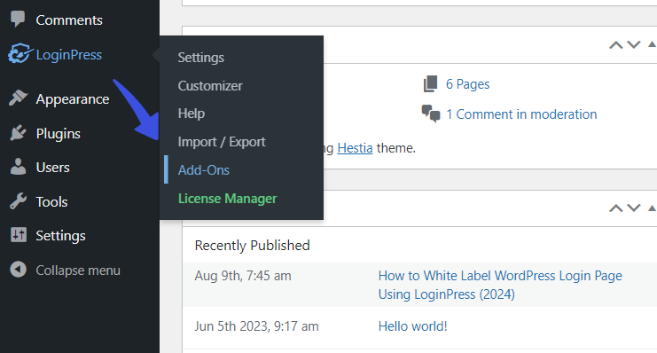Open License Manager in the submenu
Viewport: 657px width, 353px height.
click(x=227, y=199)
